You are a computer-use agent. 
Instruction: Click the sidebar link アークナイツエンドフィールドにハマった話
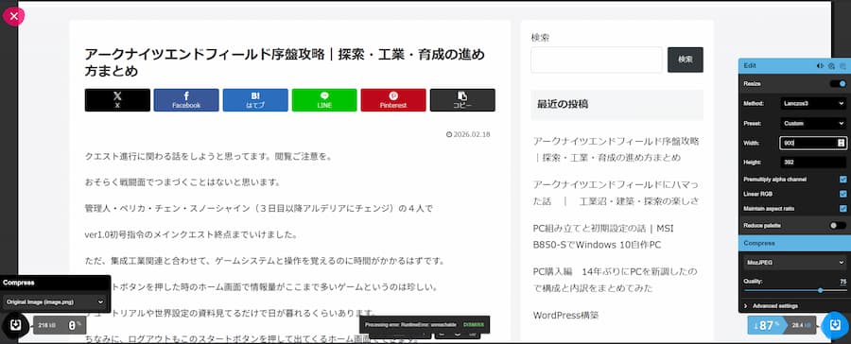coord(616,193)
